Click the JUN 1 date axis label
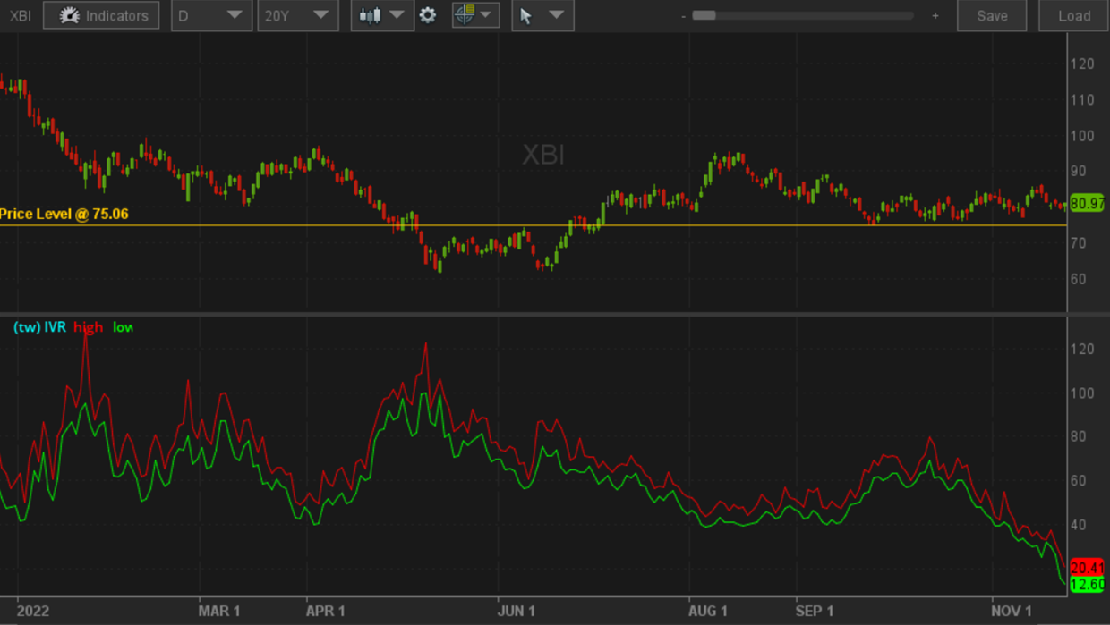Screen dimensions: 1110x625 pos(517,611)
